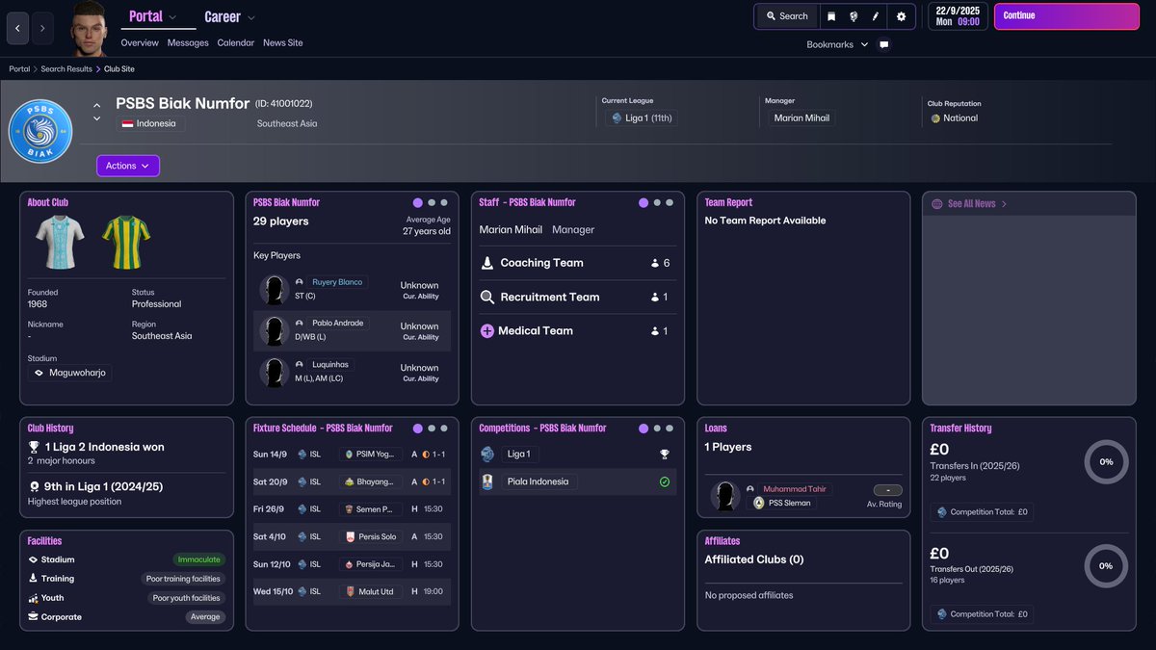1156x650 pixels.
Task: Select the third dot in Competitions panel
Action: point(670,429)
